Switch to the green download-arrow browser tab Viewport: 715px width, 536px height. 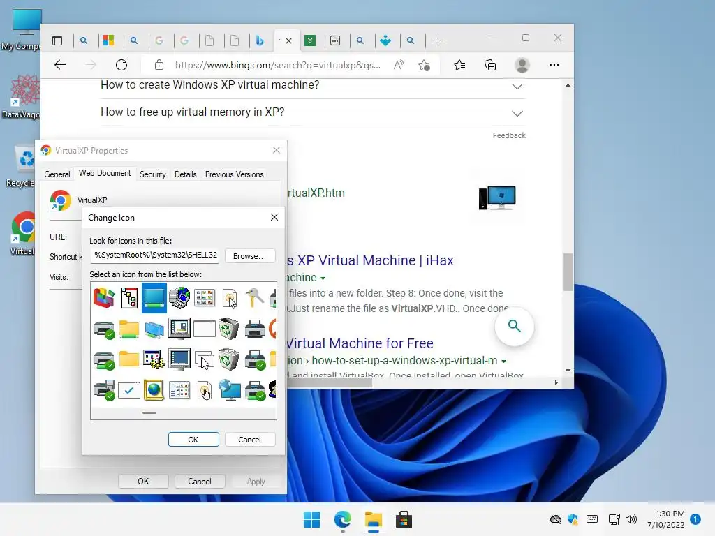pos(310,40)
